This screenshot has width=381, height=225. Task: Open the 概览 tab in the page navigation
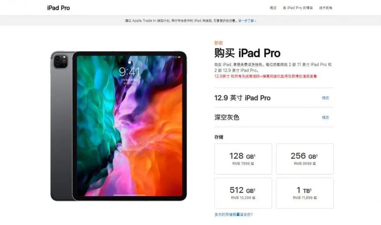coord(273,8)
